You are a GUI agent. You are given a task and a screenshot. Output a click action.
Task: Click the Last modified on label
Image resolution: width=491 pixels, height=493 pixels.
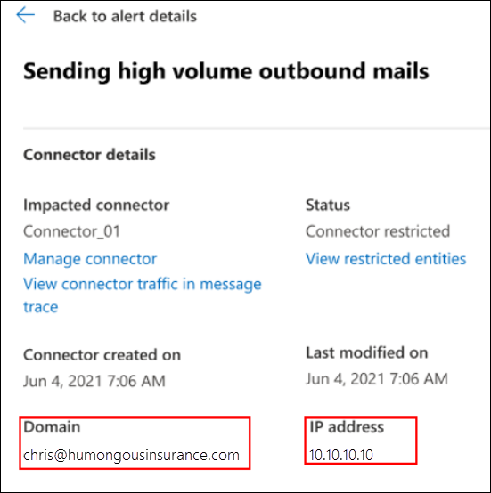[366, 352]
